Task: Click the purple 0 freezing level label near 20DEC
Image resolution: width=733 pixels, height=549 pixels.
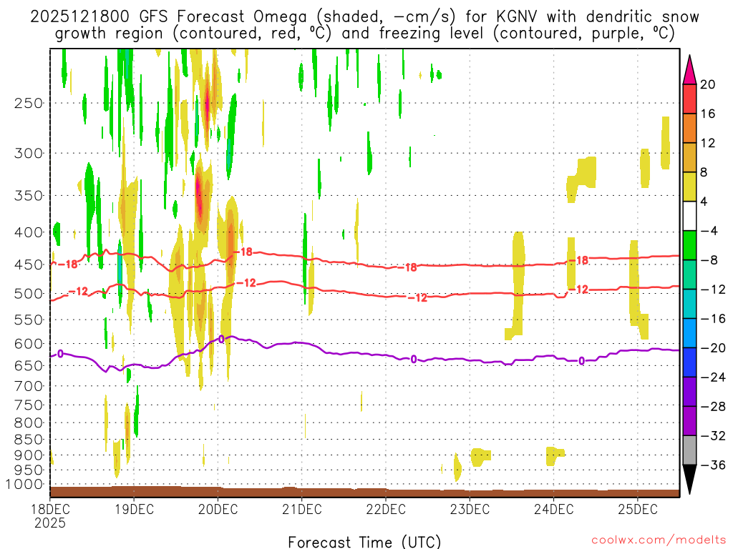Action: click(222, 339)
